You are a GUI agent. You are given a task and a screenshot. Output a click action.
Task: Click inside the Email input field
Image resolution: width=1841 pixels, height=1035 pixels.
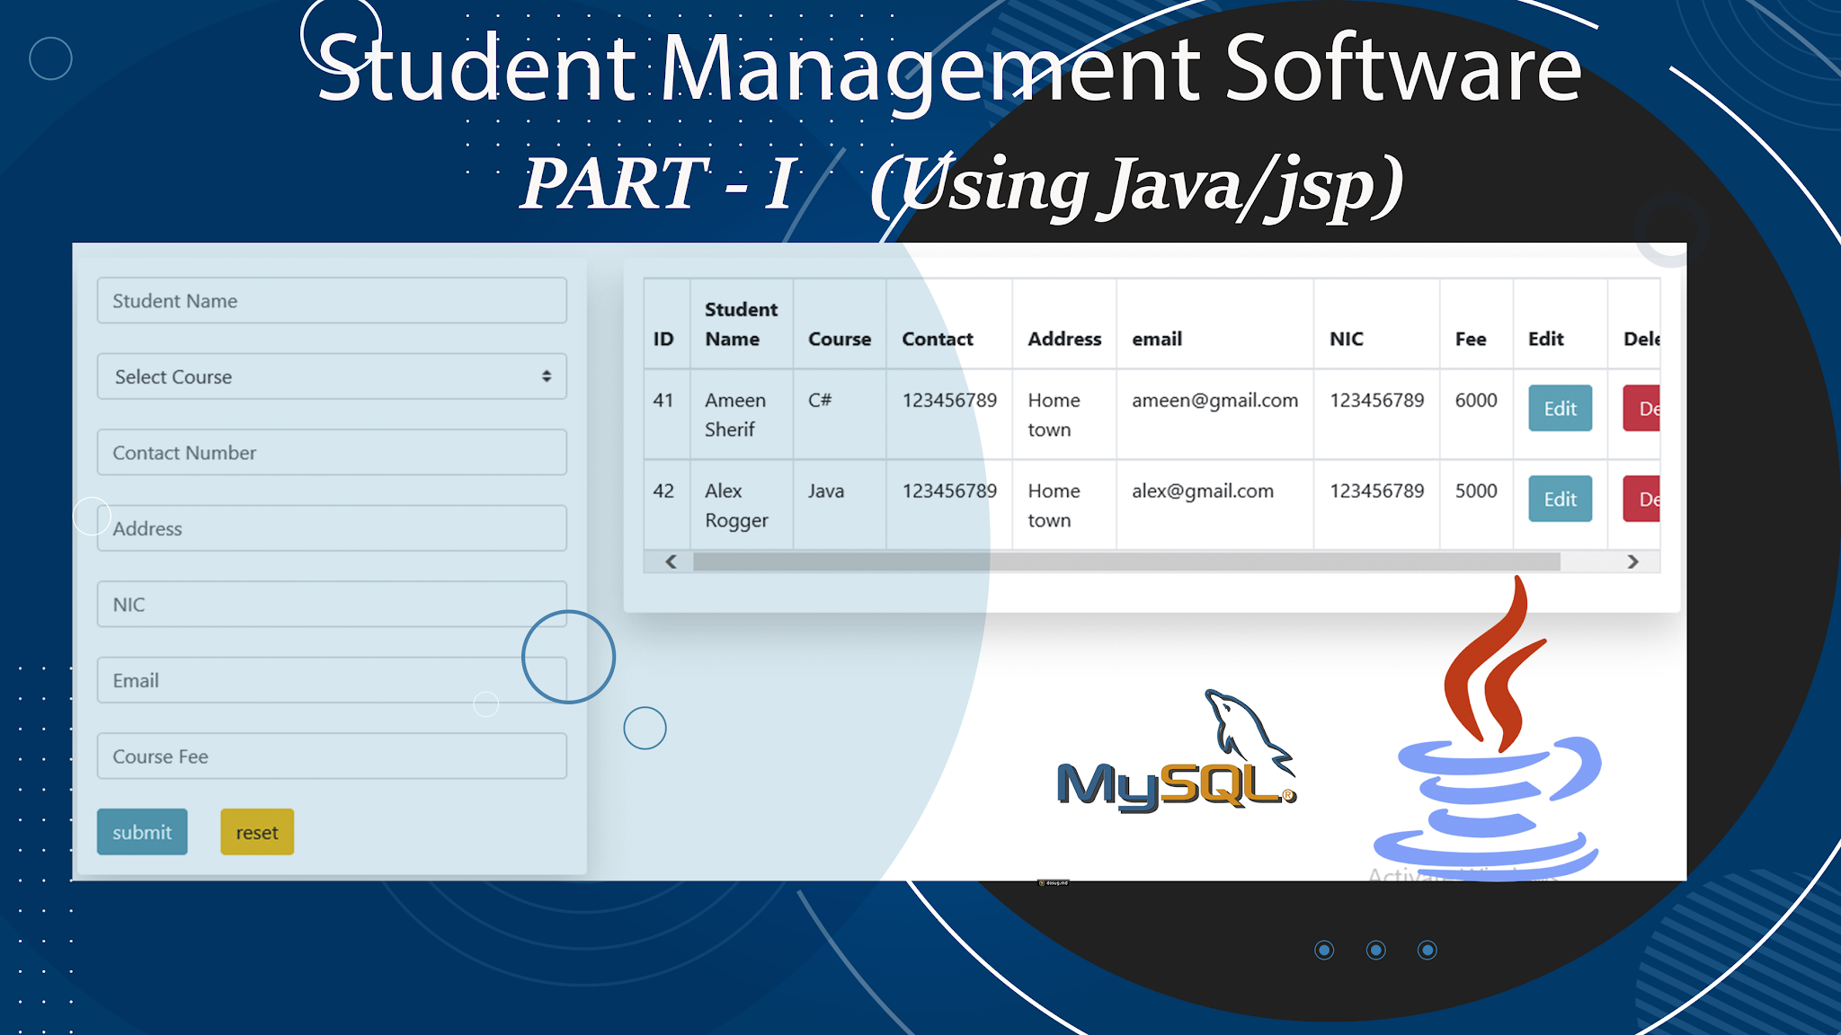[332, 680]
